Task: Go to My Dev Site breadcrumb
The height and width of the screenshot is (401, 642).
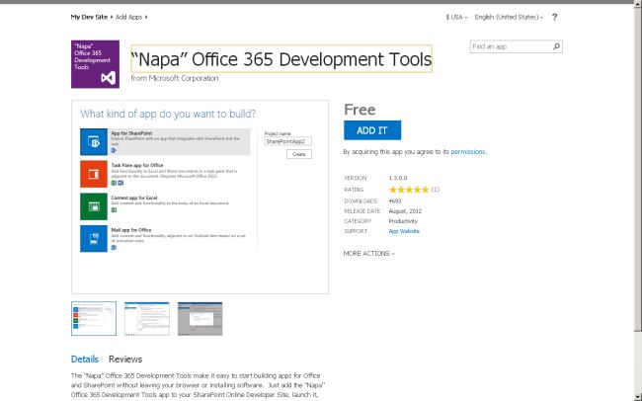Action: (90, 17)
